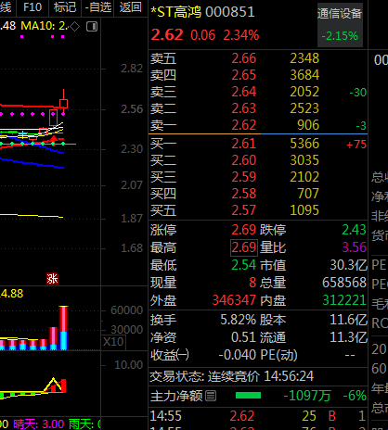Click the 外盘 value 346347

(234, 300)
